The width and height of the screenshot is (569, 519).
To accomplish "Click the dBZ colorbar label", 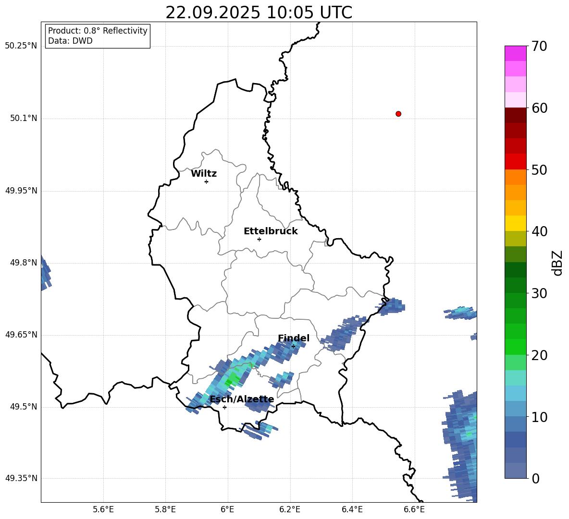I will point(558,263).
